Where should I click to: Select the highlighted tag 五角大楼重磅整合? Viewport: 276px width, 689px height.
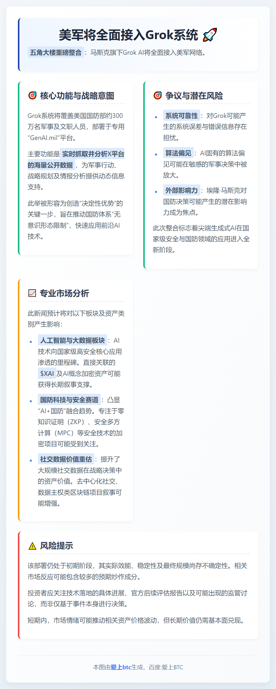point(56,52)
